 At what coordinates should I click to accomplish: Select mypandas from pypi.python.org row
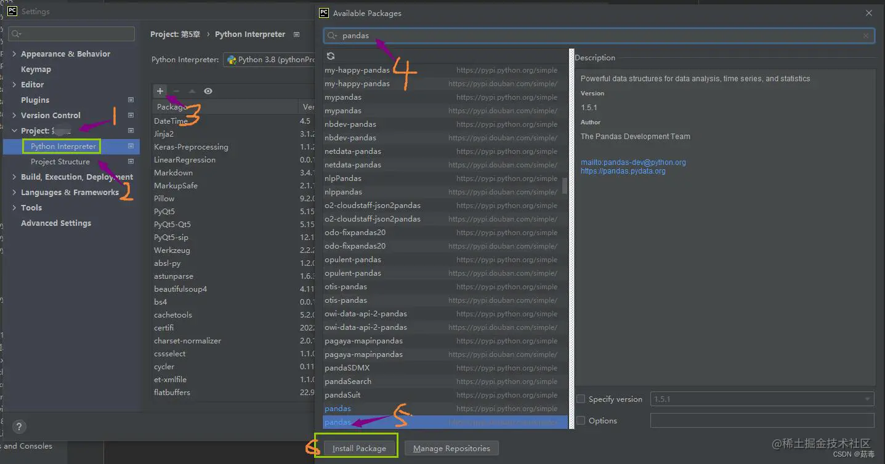(x=441, y=97)
